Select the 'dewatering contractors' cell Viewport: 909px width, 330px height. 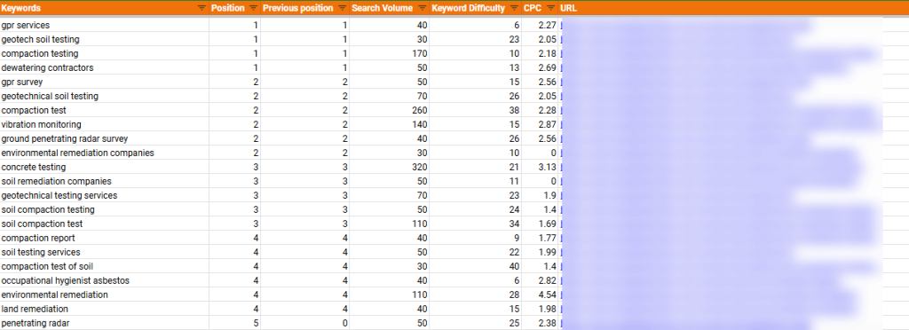pos(105,67)
